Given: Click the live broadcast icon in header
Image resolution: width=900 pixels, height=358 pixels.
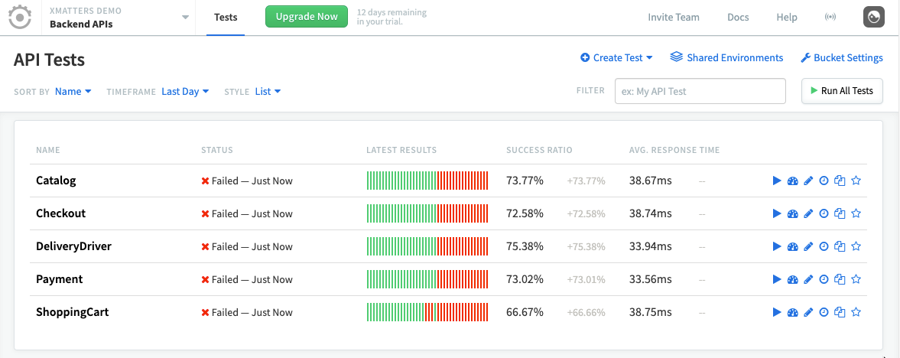Looking at the screenshot, I should point(830,18).
